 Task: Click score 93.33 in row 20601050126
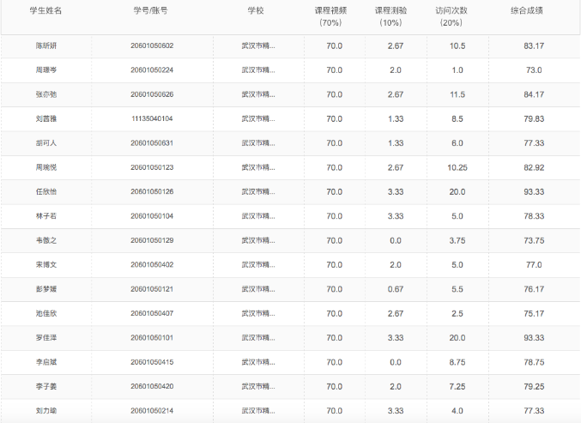[x=534, y=192]
